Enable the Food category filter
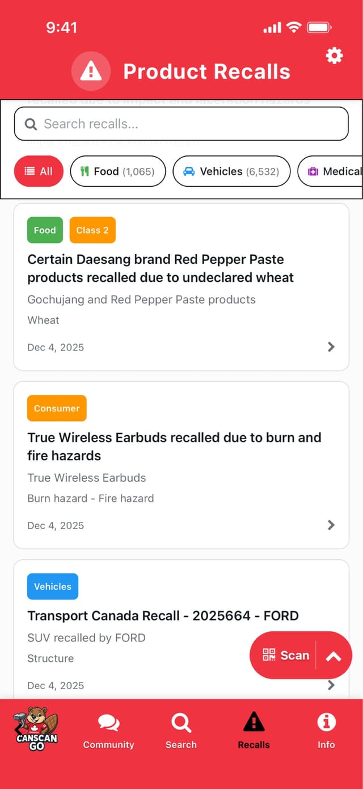This screenshot has height=789, width=363. click(x=117, y=171)
